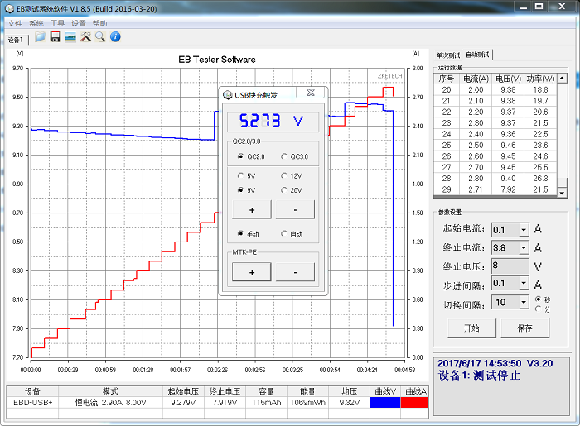Screen dimensions: 580x426
Task: Open the 设置 menu
Action: click(x=79, y=24)
